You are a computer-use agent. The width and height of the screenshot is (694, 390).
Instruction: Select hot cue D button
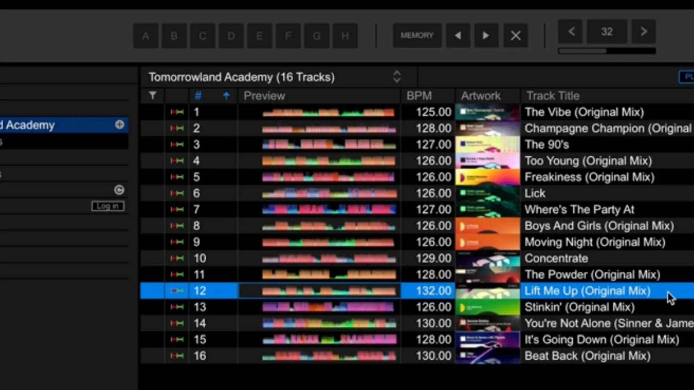[x=231, y=36]
